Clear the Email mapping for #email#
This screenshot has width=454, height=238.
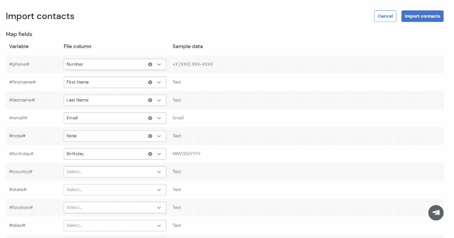click(150, 118)
